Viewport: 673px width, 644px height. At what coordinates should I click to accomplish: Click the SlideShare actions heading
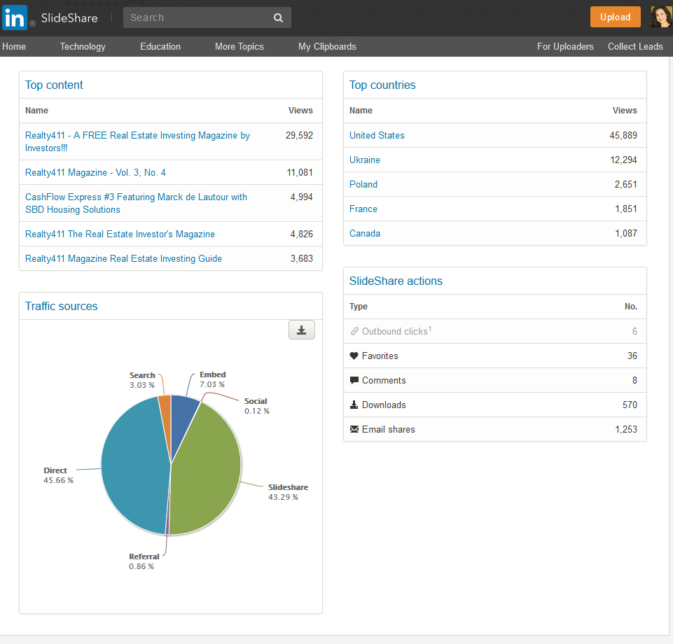point(395,281)
